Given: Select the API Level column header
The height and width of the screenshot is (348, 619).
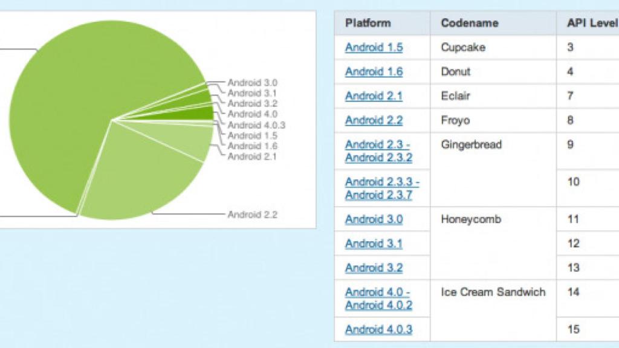Looking at the screenshot, I should click(590, 22).
